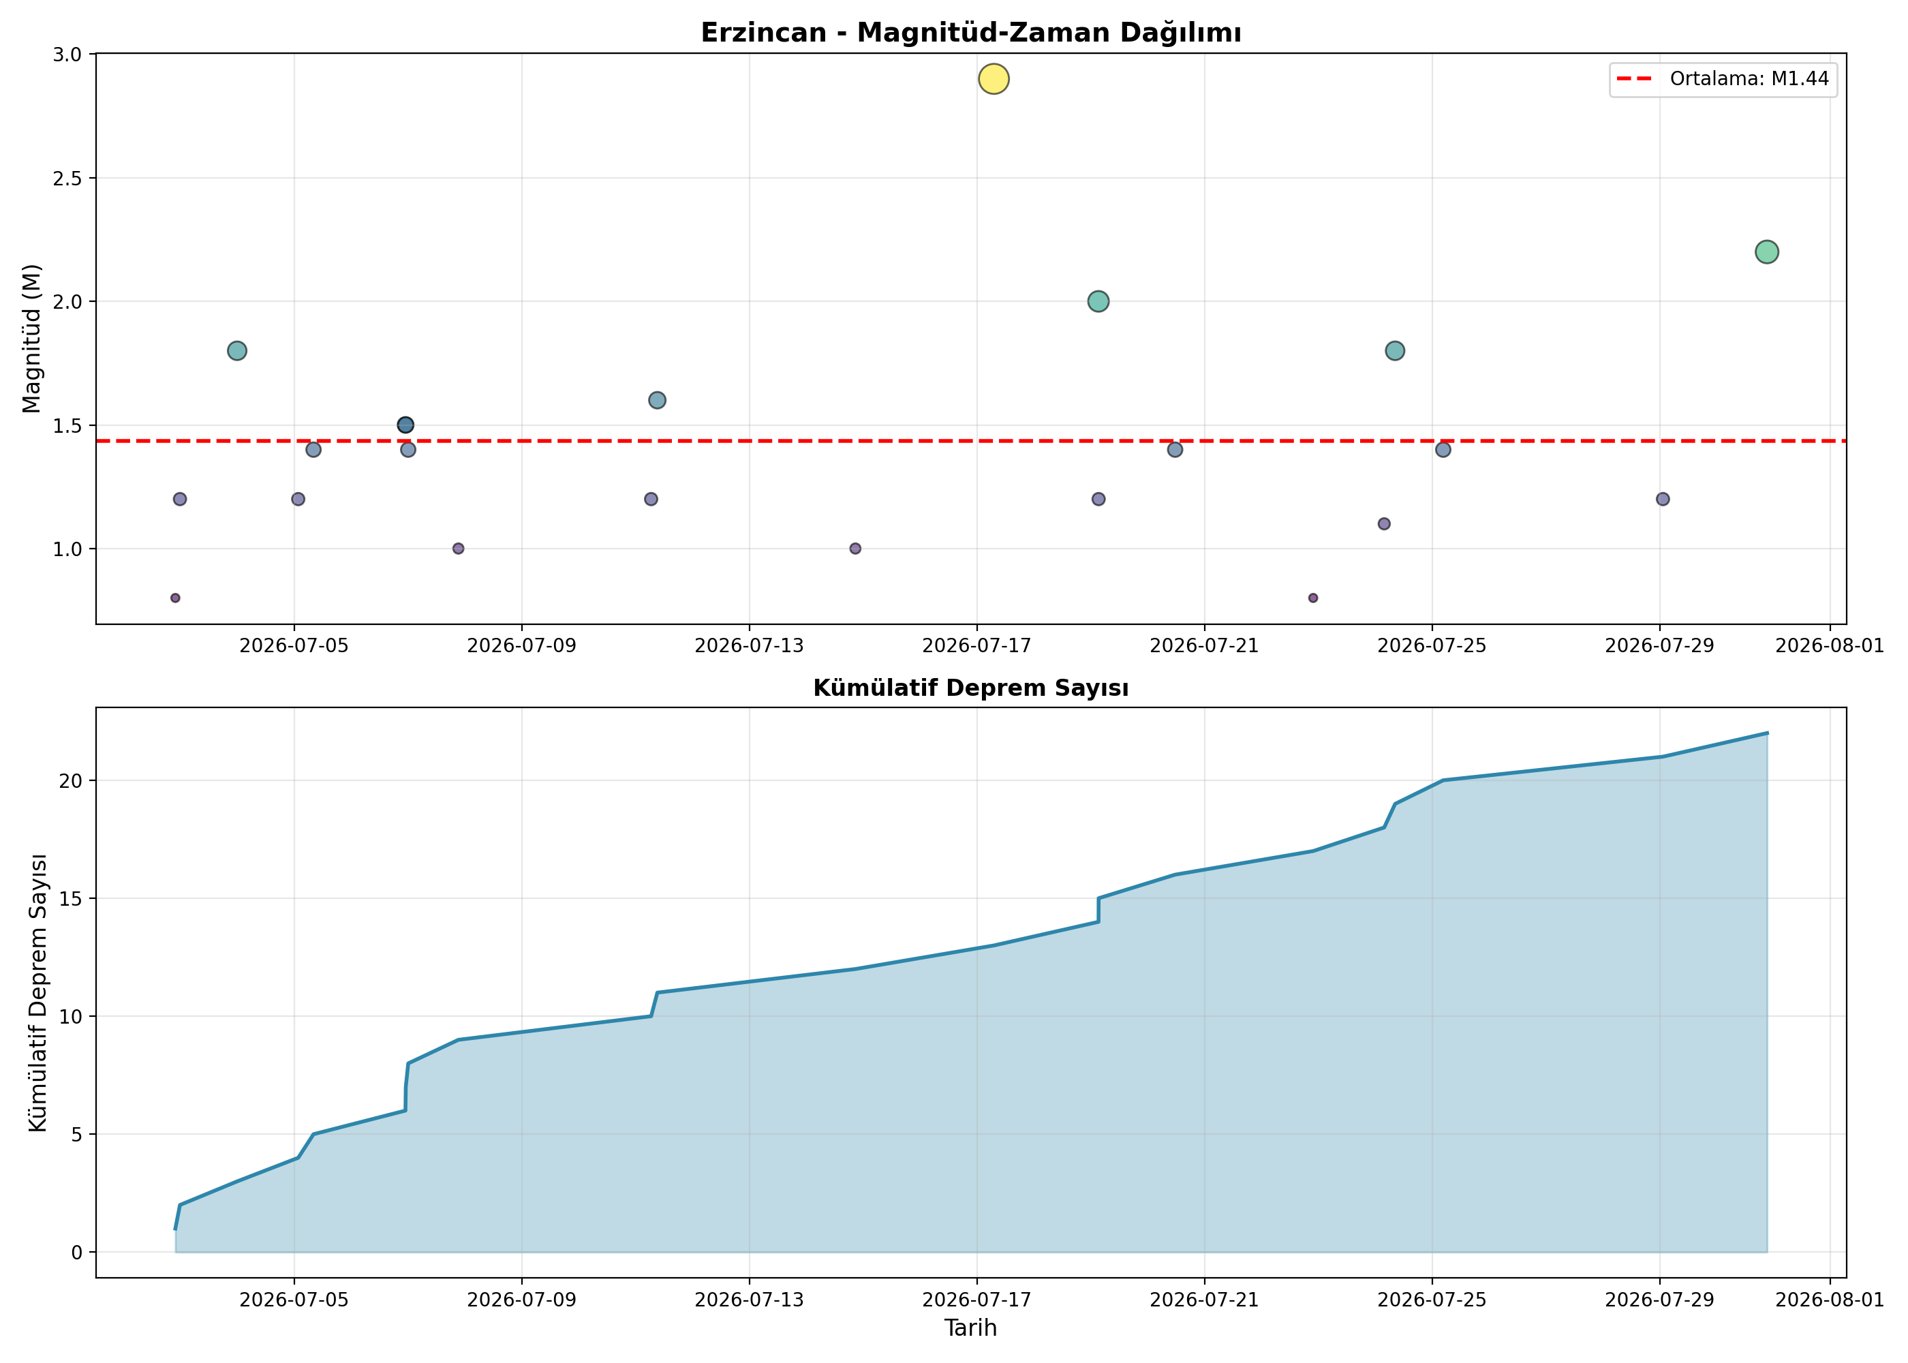1908x1363 pixels.
Task: Click the '3.0' tick on magnitude axis
Action: pyautogui.click(x=67, y=55)
